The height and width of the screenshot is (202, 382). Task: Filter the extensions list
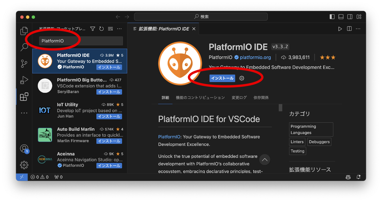pyautogui.click(x=93, y=29)
